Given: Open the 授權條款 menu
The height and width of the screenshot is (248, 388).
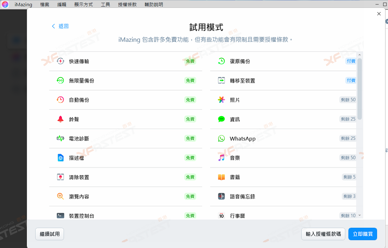Looking at the screenshot, I should [127, 4].
